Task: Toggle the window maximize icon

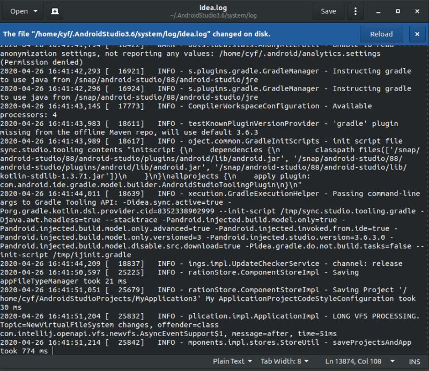Action: (397, 11)
